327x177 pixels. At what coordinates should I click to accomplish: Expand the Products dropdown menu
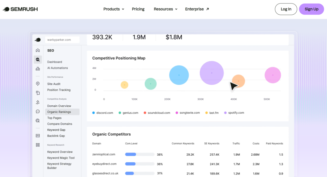[114, 9]
